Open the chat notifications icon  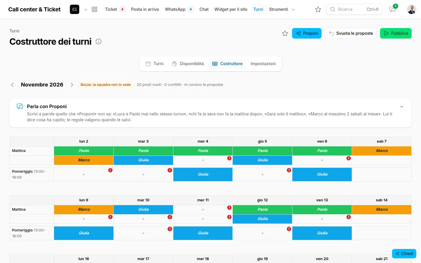[x=392, y=9]
